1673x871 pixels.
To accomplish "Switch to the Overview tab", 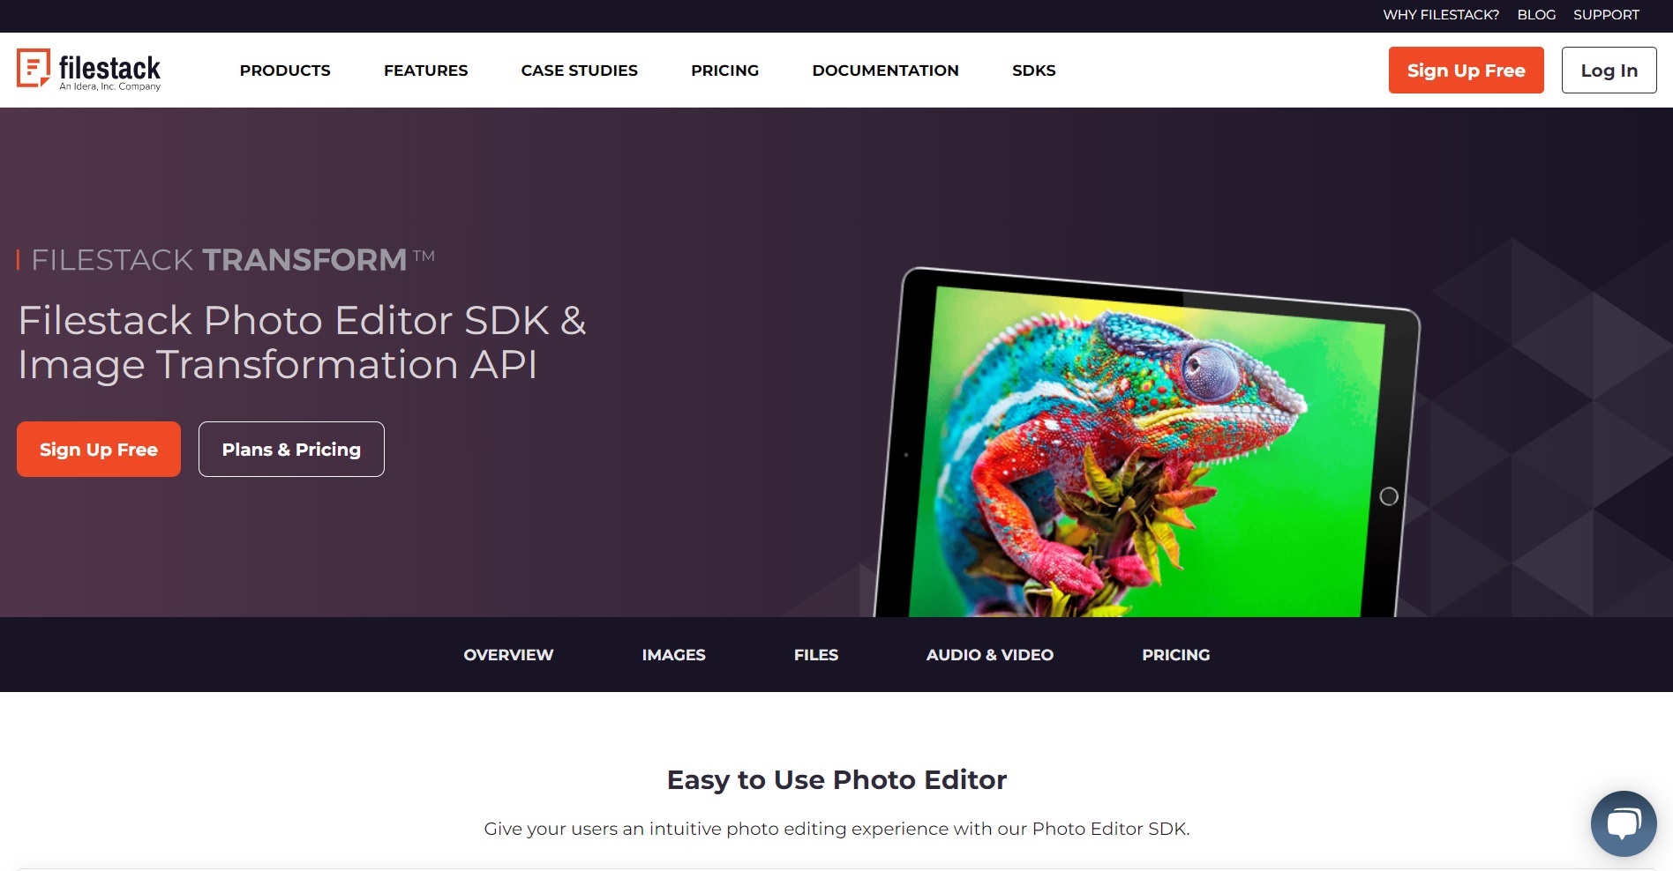I will 508,655.
